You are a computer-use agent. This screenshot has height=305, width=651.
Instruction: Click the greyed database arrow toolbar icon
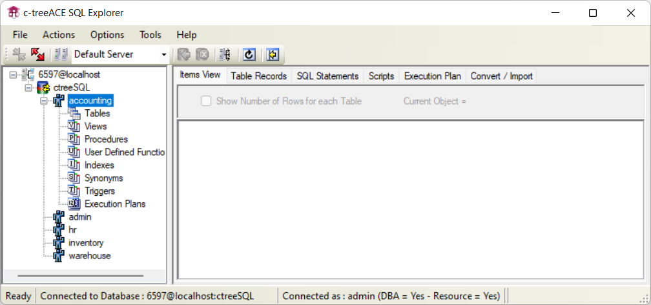(183, 54)
